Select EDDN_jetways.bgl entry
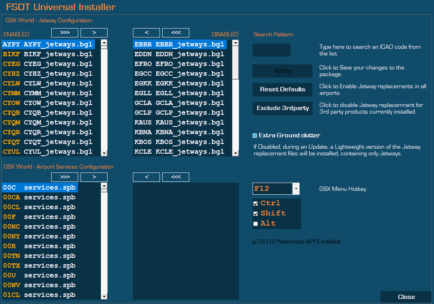Image resolution: width=434 pixels, height=304 pixels. (x=180, y=54)
